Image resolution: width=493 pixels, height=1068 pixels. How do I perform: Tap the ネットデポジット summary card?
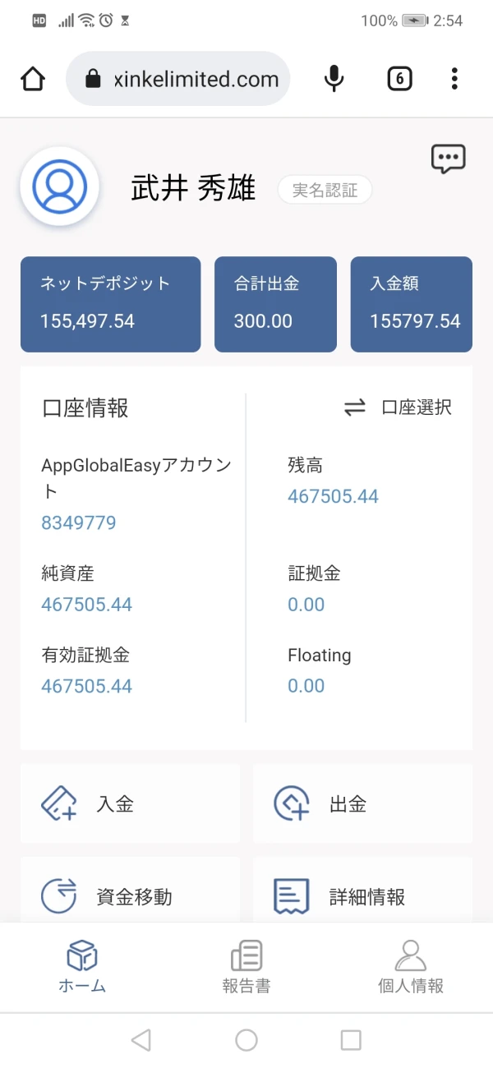(110, 304)
